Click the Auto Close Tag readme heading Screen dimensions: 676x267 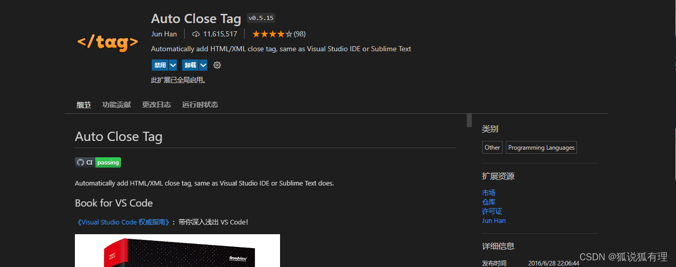coord(118,137)
